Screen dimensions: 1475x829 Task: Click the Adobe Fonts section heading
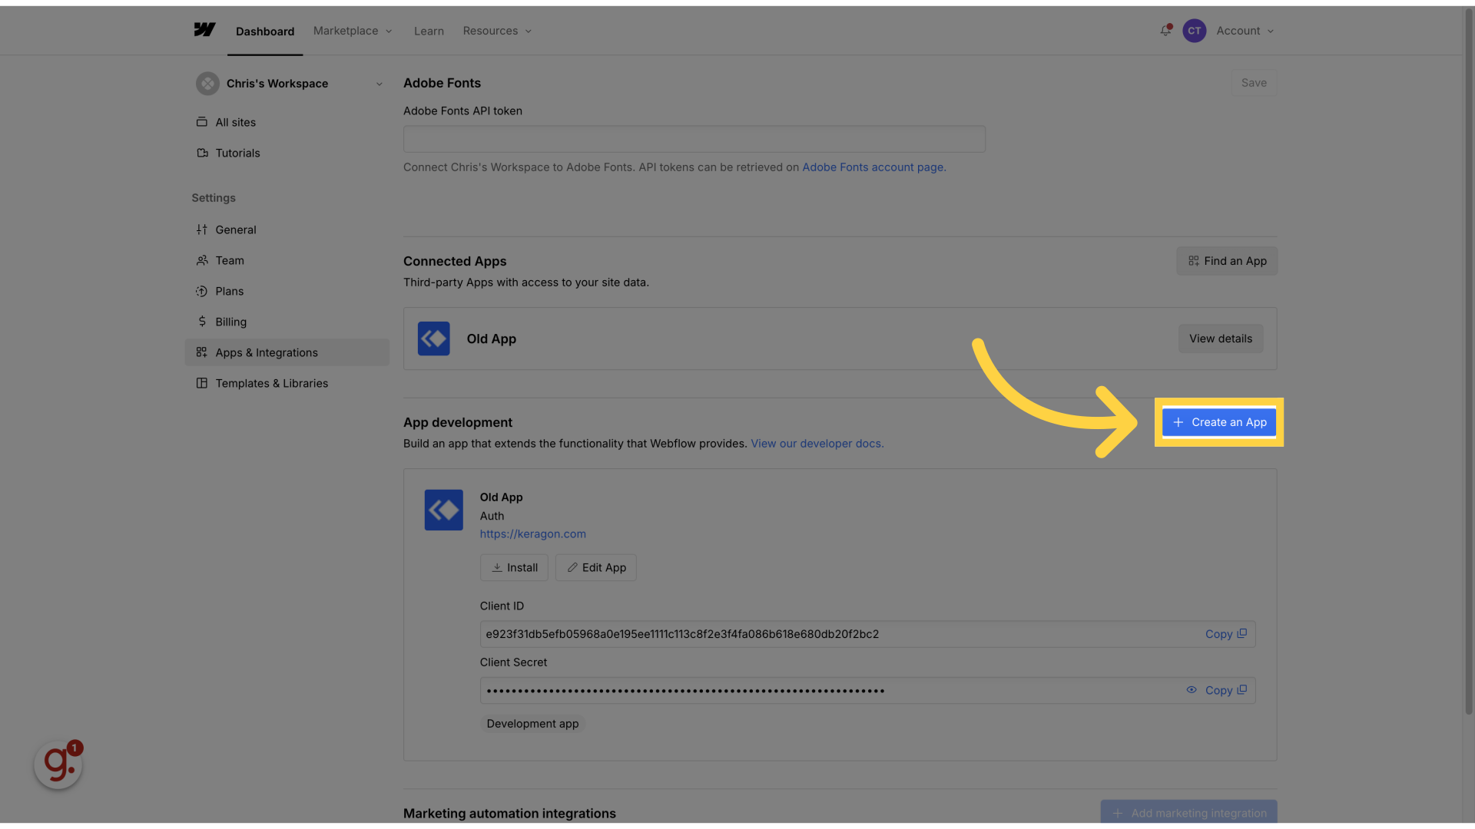point(442,83)
